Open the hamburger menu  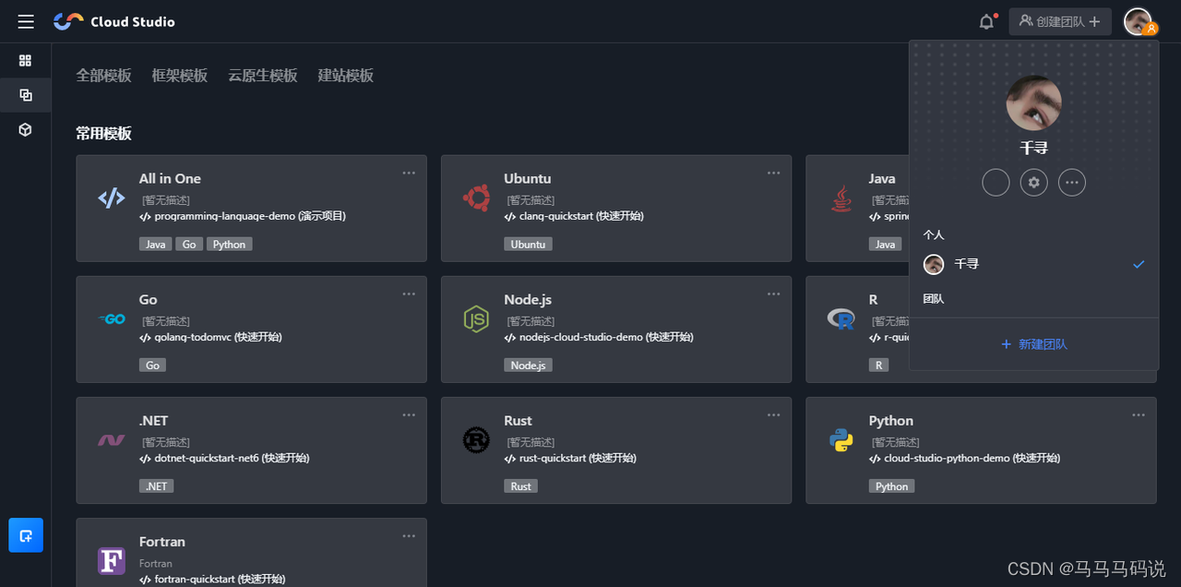coord(26,21)
